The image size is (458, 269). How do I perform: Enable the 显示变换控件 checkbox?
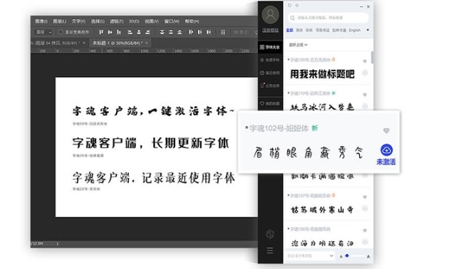pyautogui.click(x=61, y=32)
